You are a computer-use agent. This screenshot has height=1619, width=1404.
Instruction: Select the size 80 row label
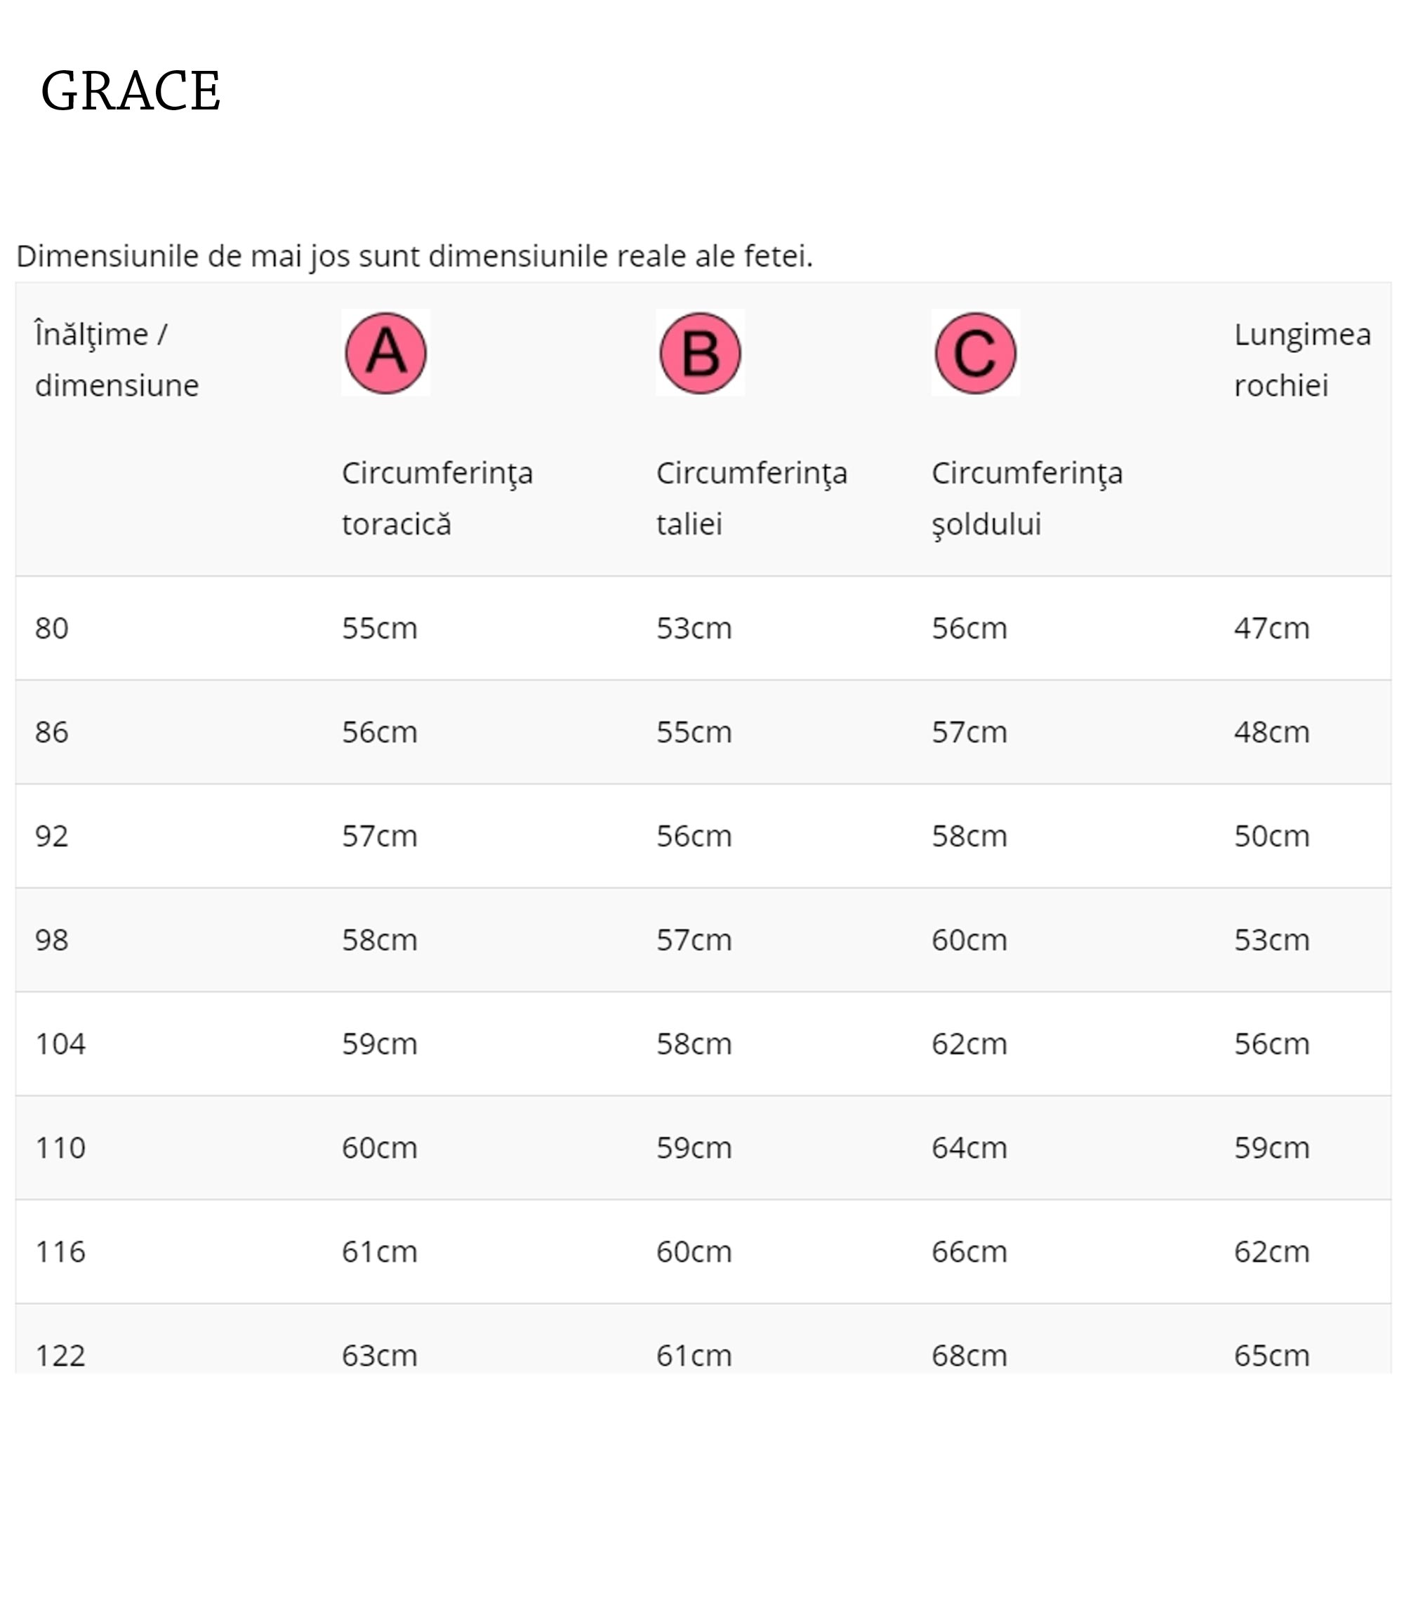[x=52, y=628]
